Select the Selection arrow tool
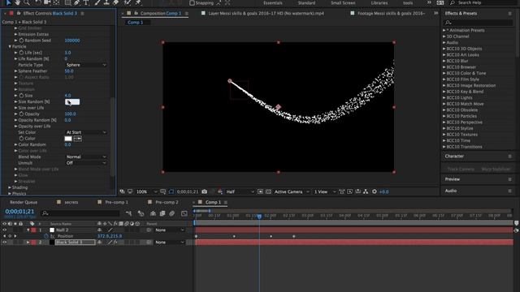This screenshot has width=520, height=292. coord(8,2)
